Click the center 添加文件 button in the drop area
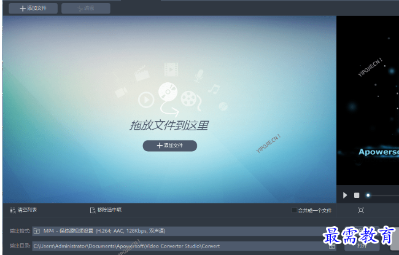This screenshot has width=399, height=255. pyautogui.click(x=169, y=146)
